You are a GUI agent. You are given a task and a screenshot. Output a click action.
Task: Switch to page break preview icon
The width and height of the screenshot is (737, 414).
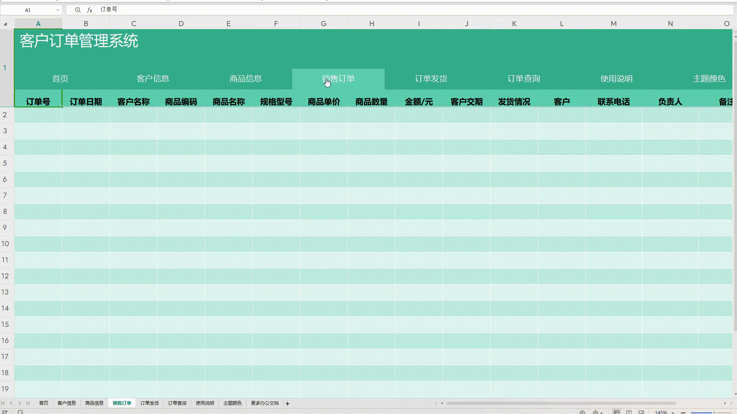[641, 412]
